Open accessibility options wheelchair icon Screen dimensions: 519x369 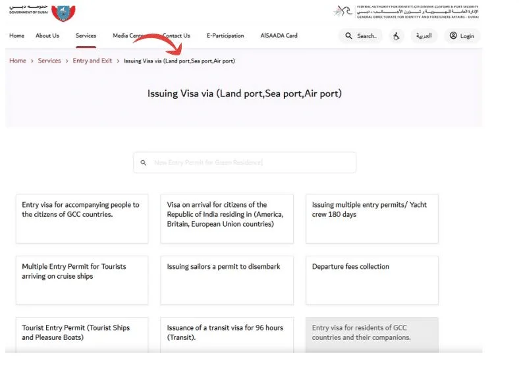click(396, 36)
